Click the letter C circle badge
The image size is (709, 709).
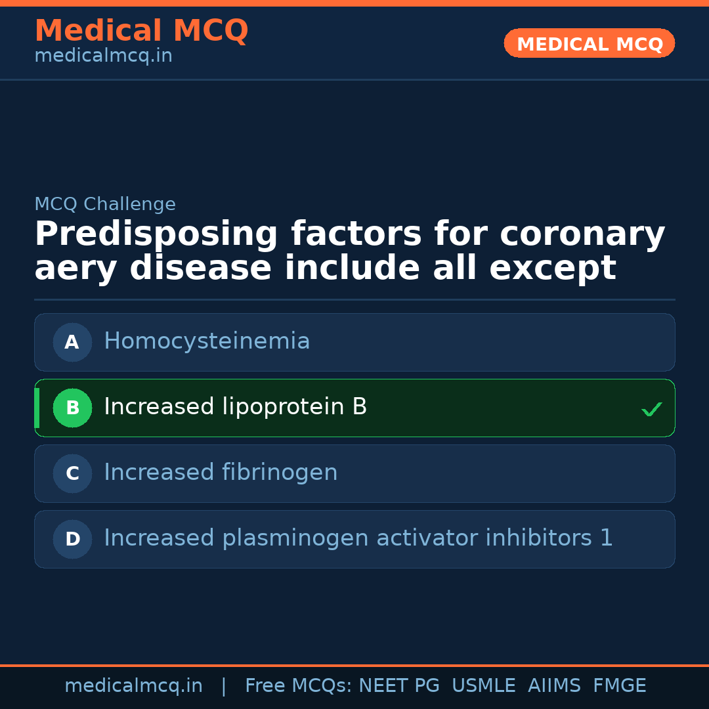72,473
